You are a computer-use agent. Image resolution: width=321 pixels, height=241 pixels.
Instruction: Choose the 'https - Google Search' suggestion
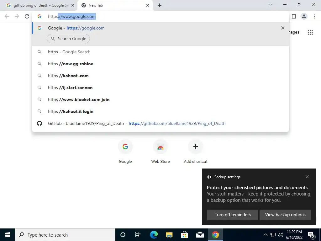(160, 52)
